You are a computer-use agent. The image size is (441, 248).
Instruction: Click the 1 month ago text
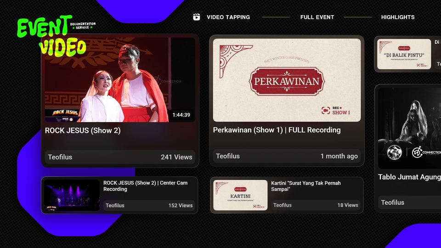(339, 156)
